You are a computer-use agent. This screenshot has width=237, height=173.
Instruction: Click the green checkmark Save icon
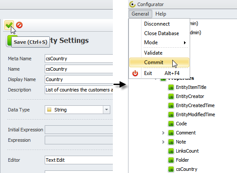(x=9, y=25)
